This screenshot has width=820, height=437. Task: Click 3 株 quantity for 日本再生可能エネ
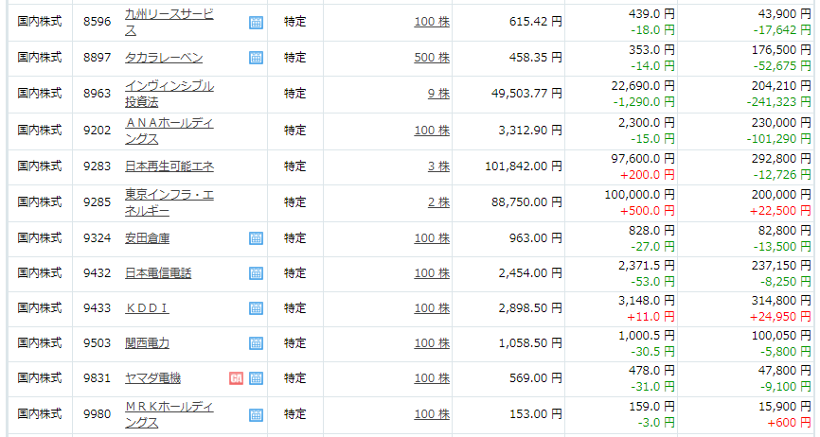437,166
